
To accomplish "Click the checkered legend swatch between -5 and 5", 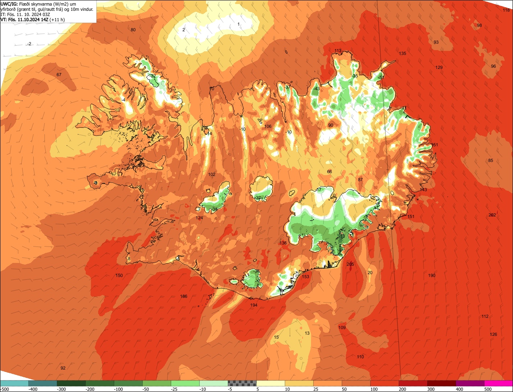I will [x=242, y=383].
